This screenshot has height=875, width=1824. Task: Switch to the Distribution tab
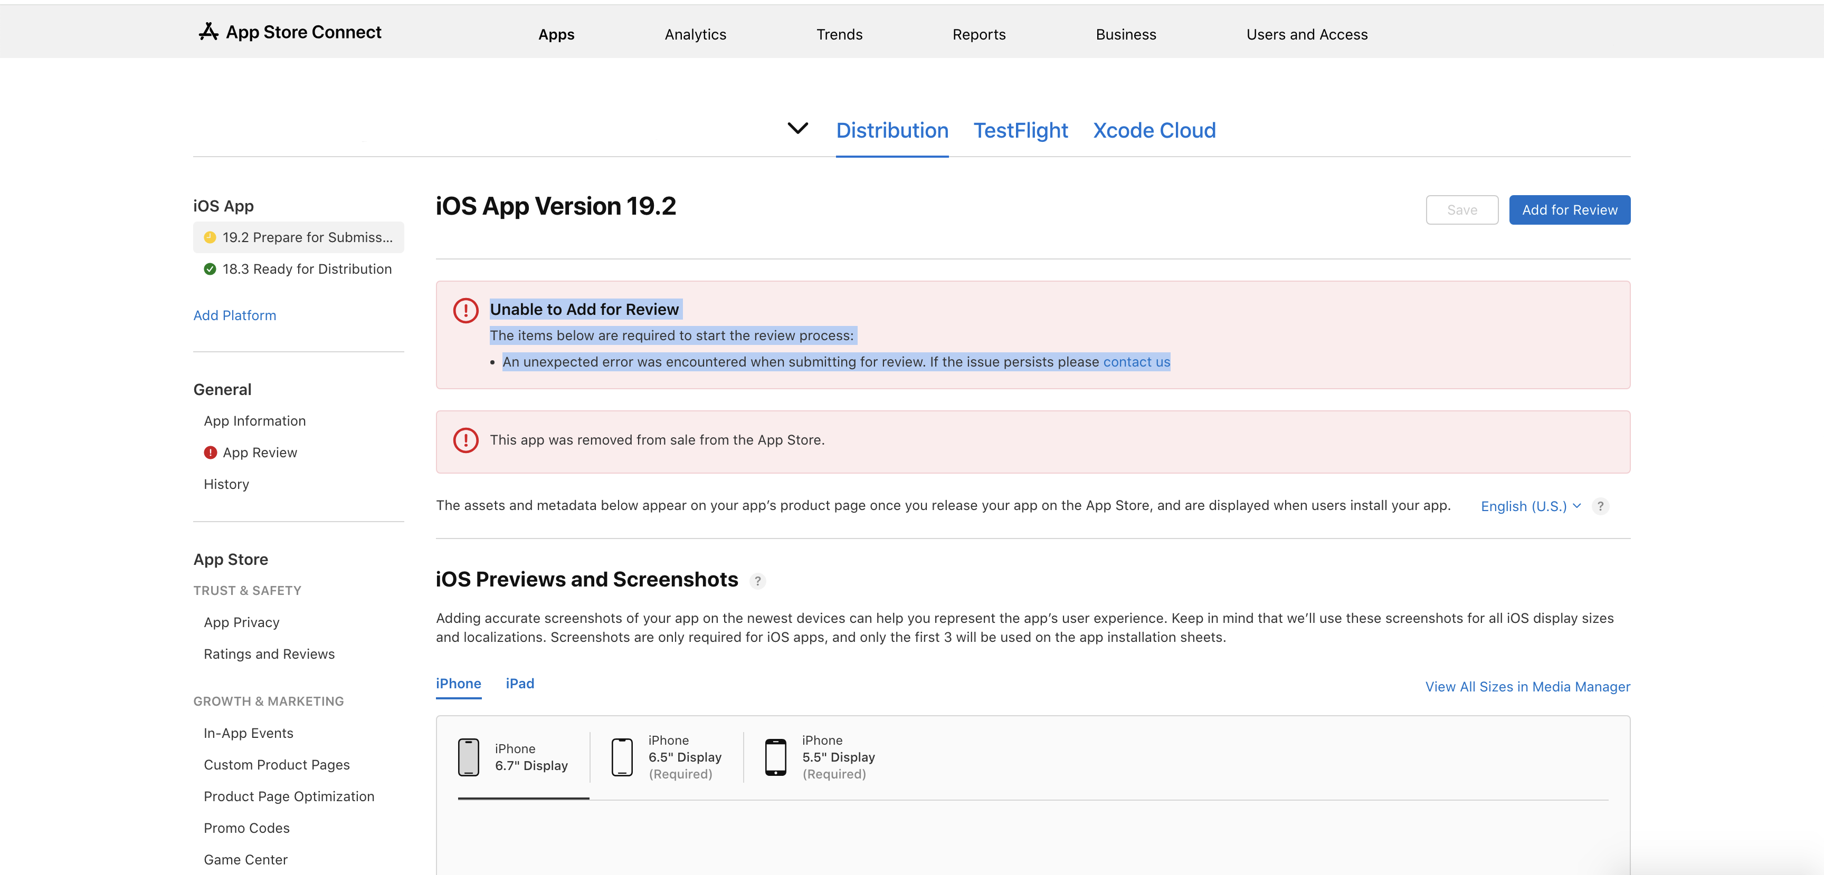point(892,131)
